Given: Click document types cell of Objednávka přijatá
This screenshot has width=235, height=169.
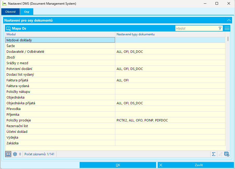Looking at the screenshot, I should tap(170, 103).
